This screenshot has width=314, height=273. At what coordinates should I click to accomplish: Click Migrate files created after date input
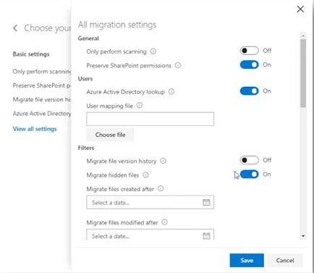[x=150, y=202]
